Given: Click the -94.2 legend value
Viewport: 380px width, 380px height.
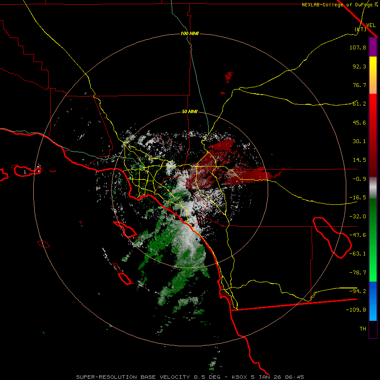Looking at the screenshot, I should click(358, 291).
